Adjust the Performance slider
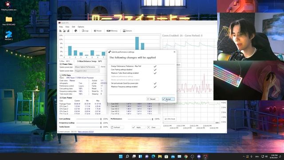This screenshot has height=160, width=284. [141, 119]
